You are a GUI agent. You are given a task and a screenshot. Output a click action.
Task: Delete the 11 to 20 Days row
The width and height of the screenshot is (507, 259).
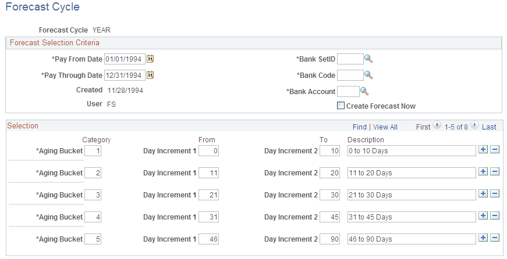point(495,172)
